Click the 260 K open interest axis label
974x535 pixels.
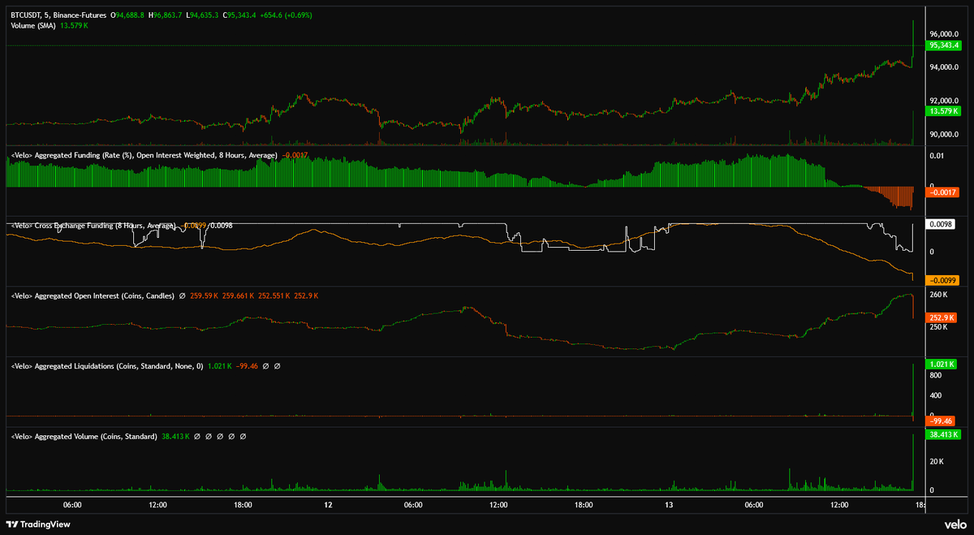click(x=939, y=294)
